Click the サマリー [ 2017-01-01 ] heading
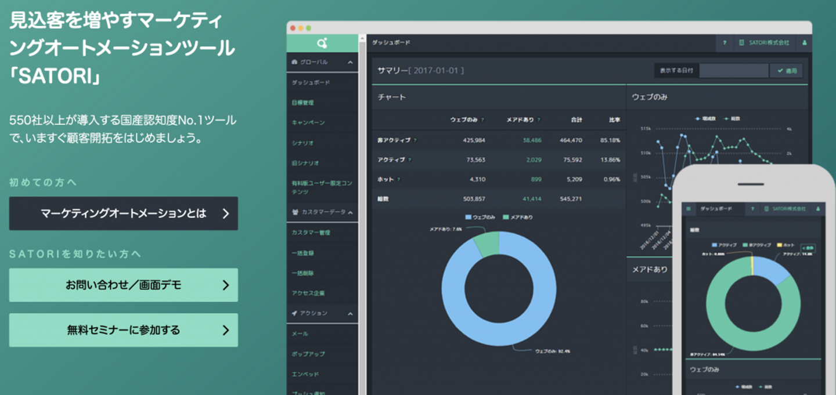 pyautogui.click(x=420, y=71)
